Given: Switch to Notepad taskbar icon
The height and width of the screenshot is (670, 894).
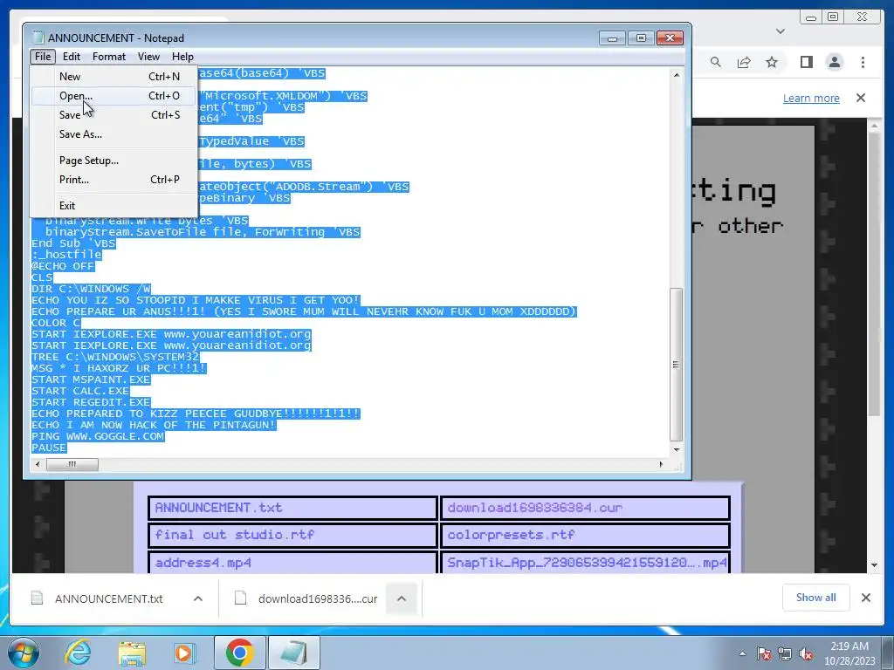Looking at the screenshot, I should [293, 653].
